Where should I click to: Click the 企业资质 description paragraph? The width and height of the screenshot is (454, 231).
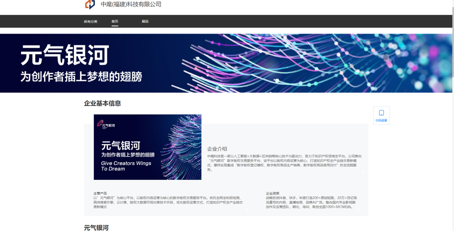(x=311, y=202)
